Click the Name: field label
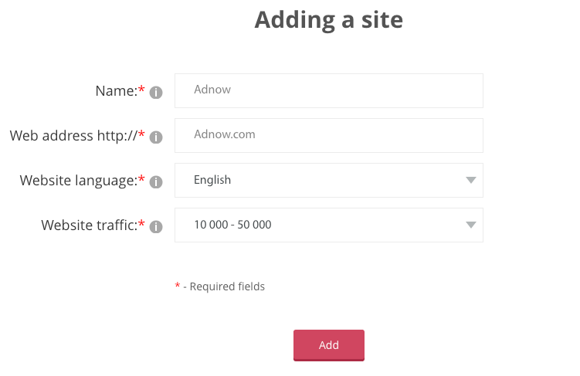The width and height of the screenshot is (580, 376). [x=116, y=91]
